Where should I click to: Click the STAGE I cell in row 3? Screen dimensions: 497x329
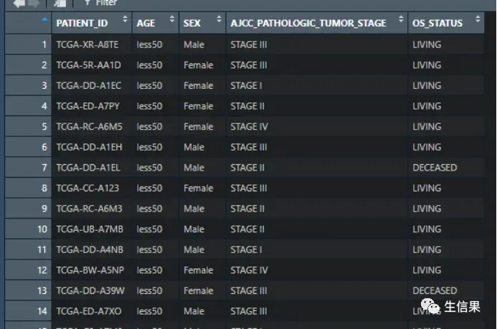[246, 85]
